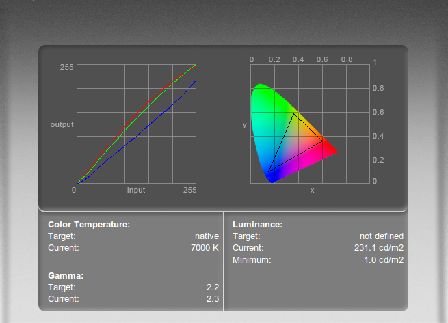Viewport: 448px width, 323px height.
Task: Click the 'input' axis label on curve graph
Action: 136,190
